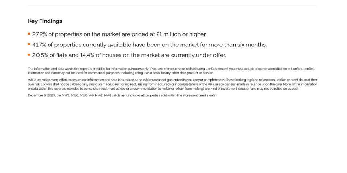Viewport: 347px width, 173px height.
Task: Select the 27.2% figure in first bullet
Action: point(40,34)
